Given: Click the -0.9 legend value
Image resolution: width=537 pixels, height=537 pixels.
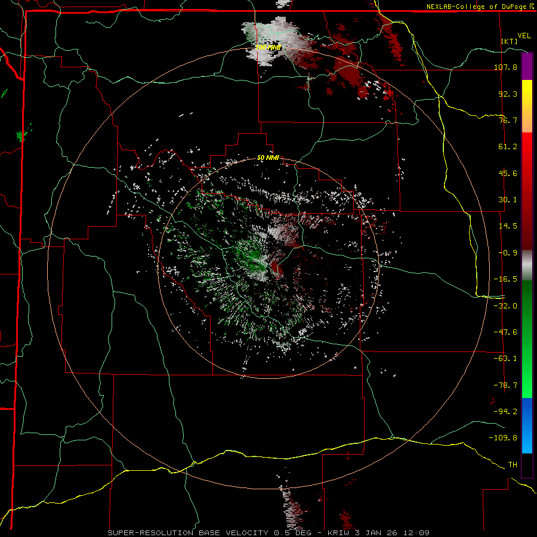Looking at the screenshot, I should [x=508, y=253].
